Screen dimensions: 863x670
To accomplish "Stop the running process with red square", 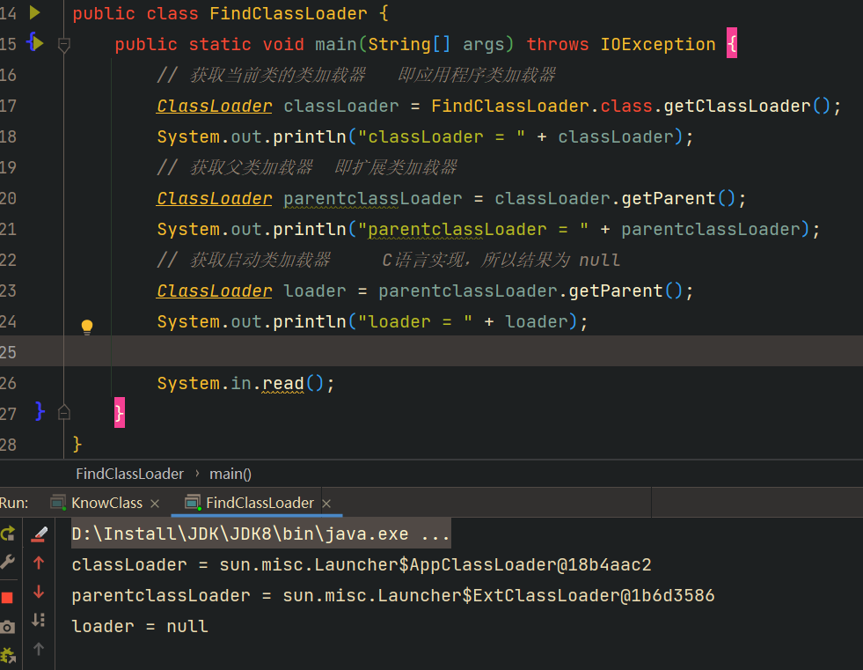I will point(7,598).
